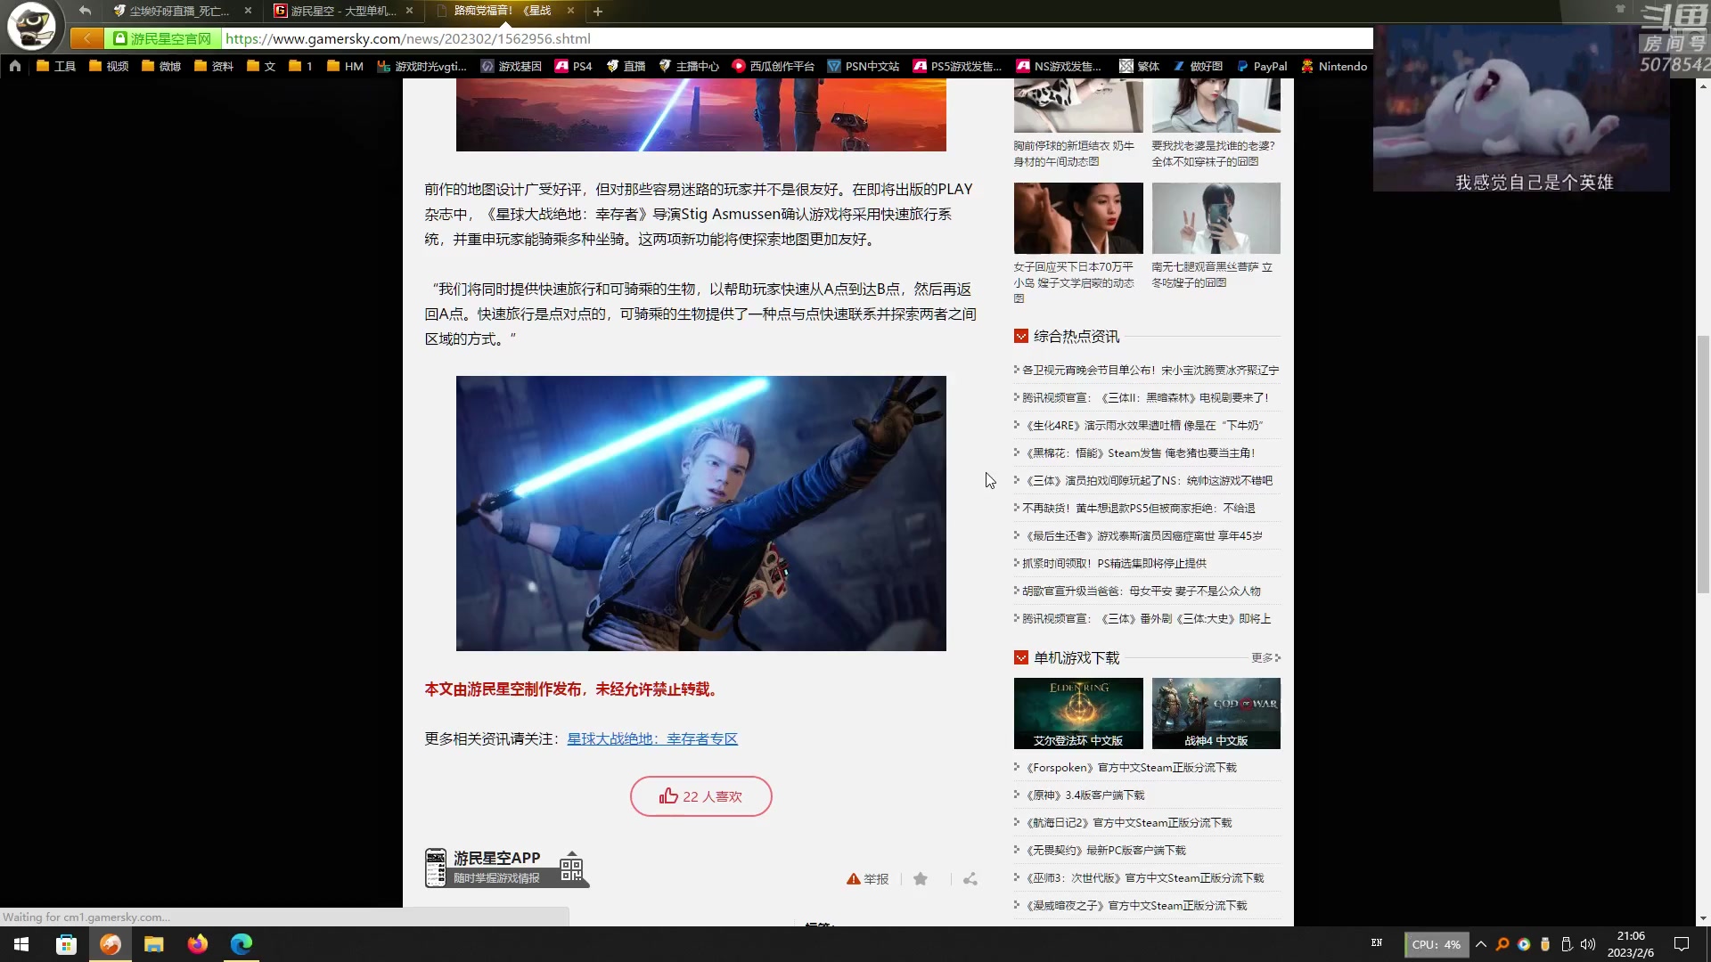Close the 尘埃好呀直播 tab
The width and height of the screenshot is (1711, 962).
pos(248,11)
